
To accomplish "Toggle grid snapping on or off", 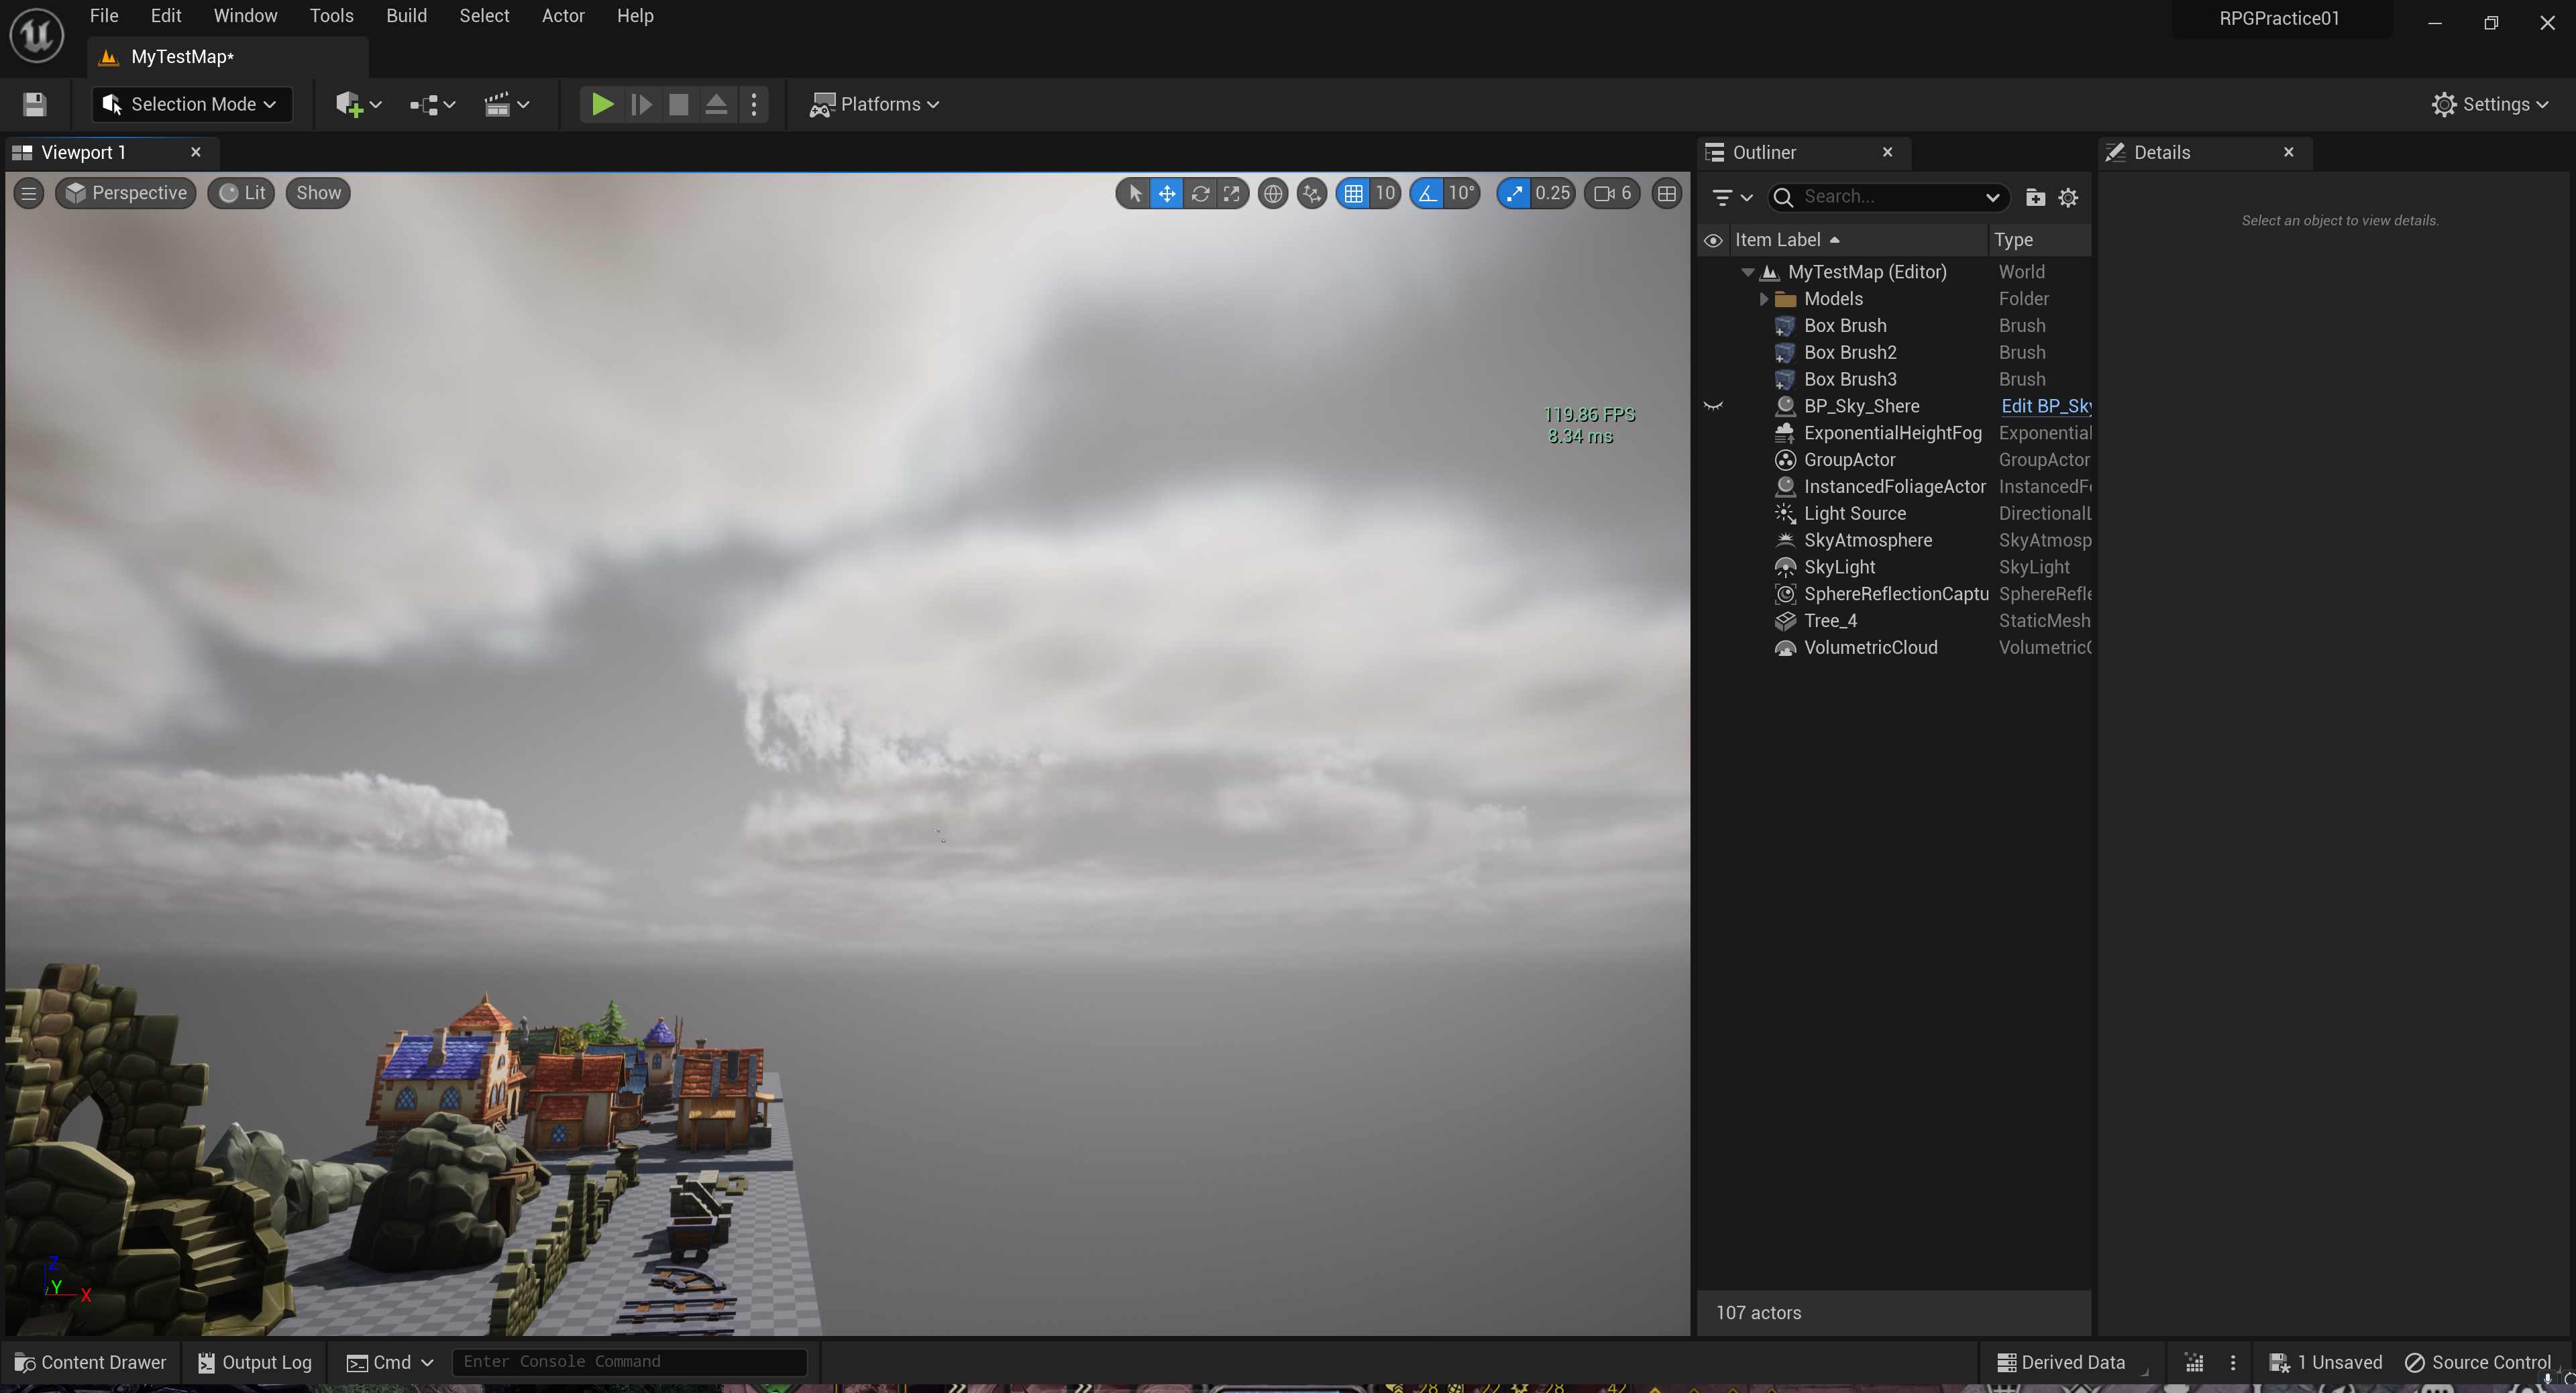I will (x=1353, y=193).
